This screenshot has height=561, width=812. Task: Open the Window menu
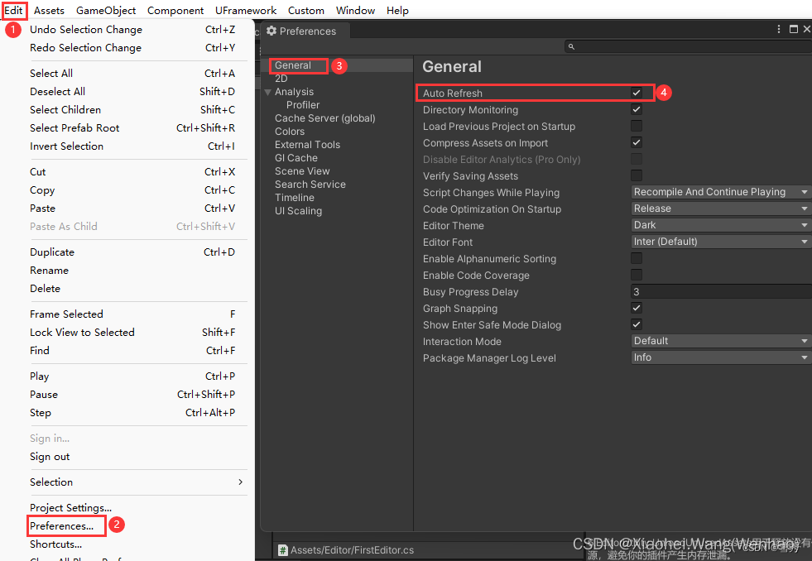tap(355, 11)
